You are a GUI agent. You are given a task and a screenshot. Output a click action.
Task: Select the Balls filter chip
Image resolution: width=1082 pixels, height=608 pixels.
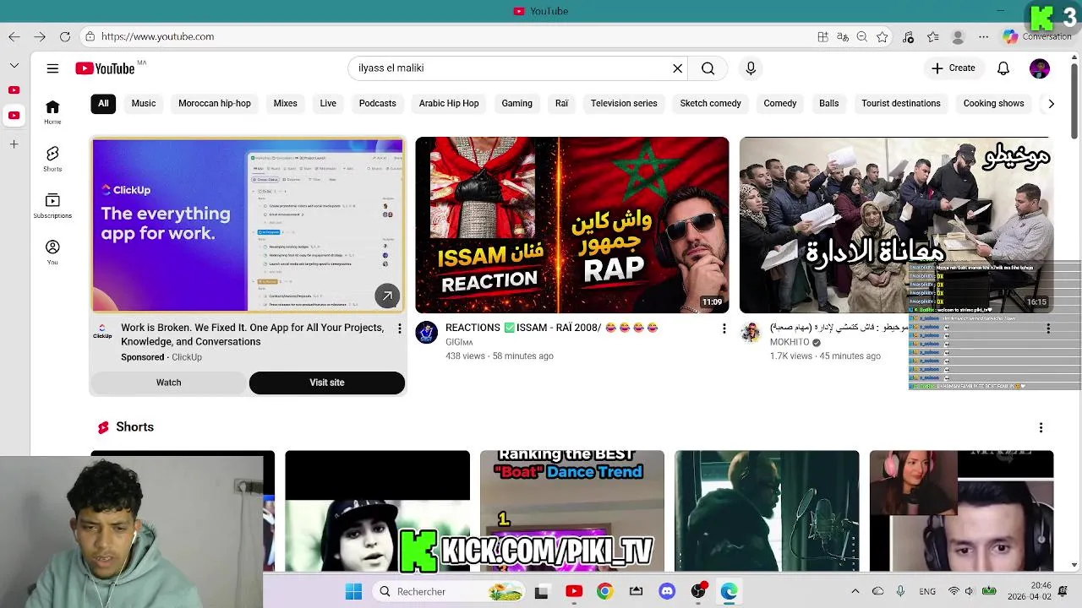pyautogui.click(x=828, y=103)
